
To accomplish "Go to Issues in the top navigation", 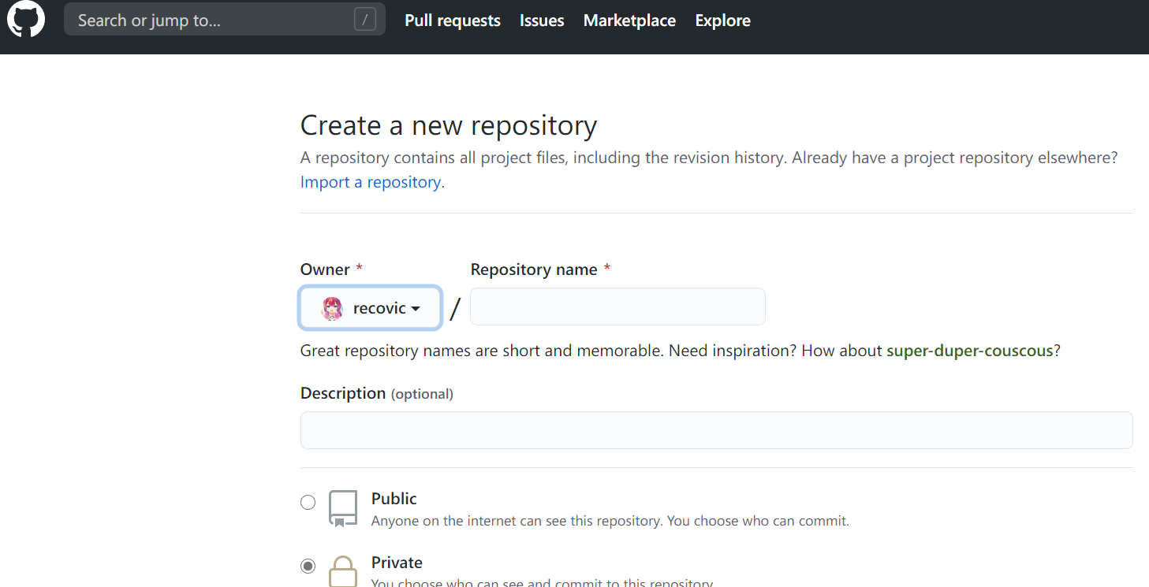I will click(x=542, y=20).
